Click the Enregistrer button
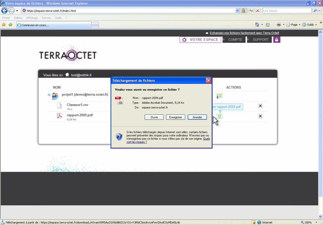The height and width of the screenshot is (225, 323). (x=176, y=117)
